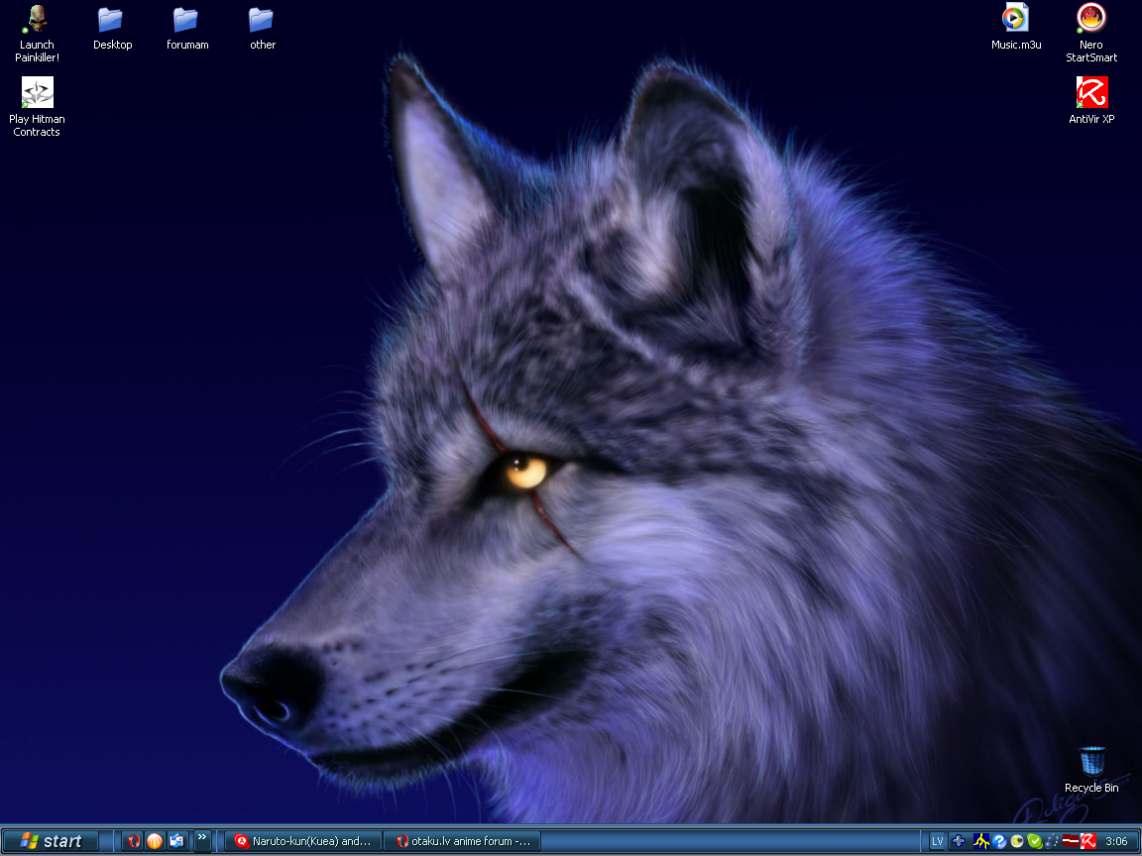This screenshot has height=856, width=1142.
Task: Switch to the otaku.lv anime forum window
Action: click(463, 841)
